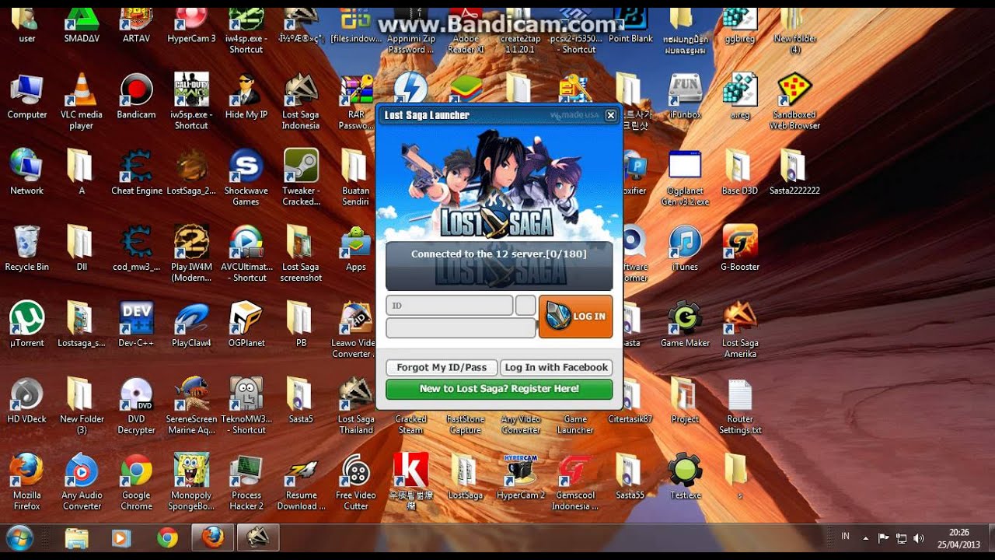Open Chrome from the taskbar
The width and height of the screenshot is (995, 560).
coord(167,537)
